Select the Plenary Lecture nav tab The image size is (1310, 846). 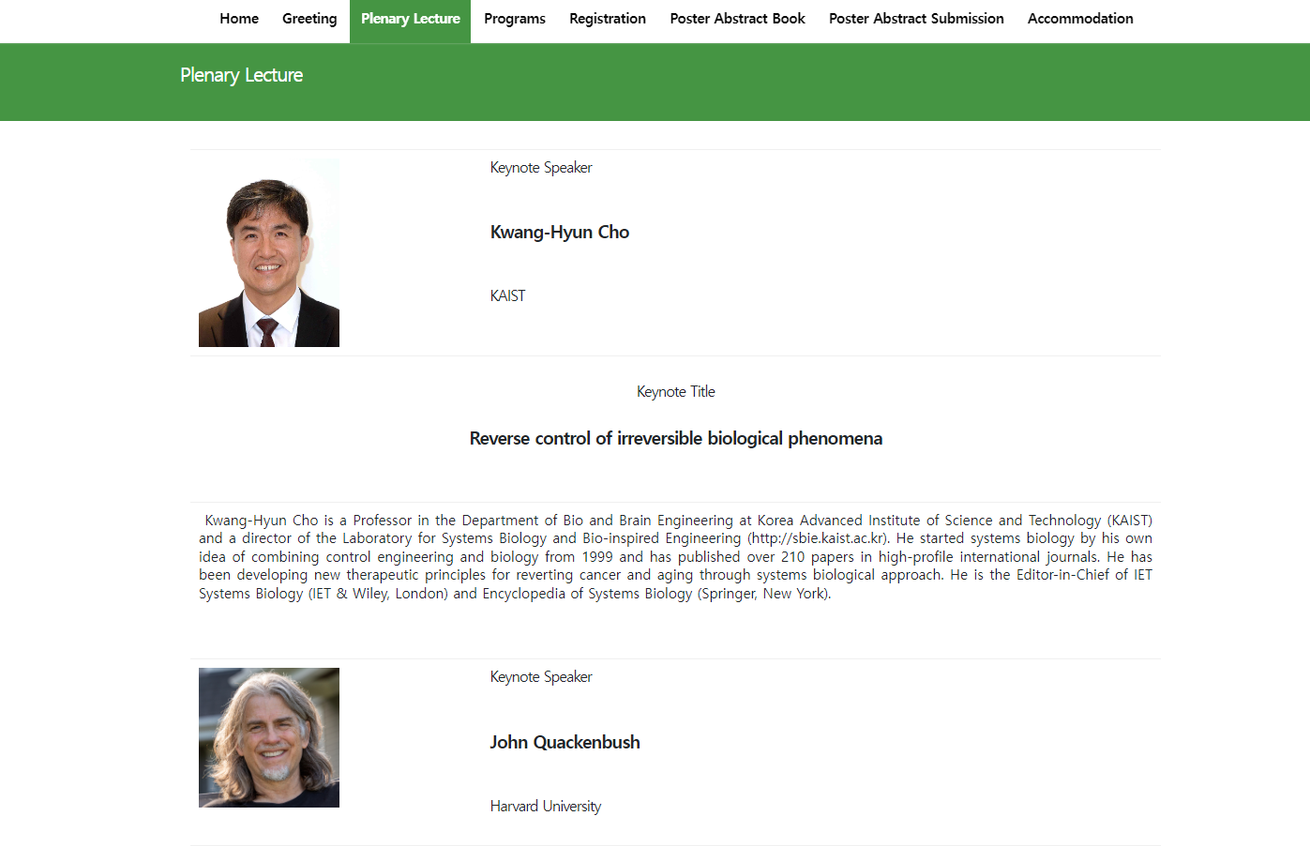[x=410, y=21]
